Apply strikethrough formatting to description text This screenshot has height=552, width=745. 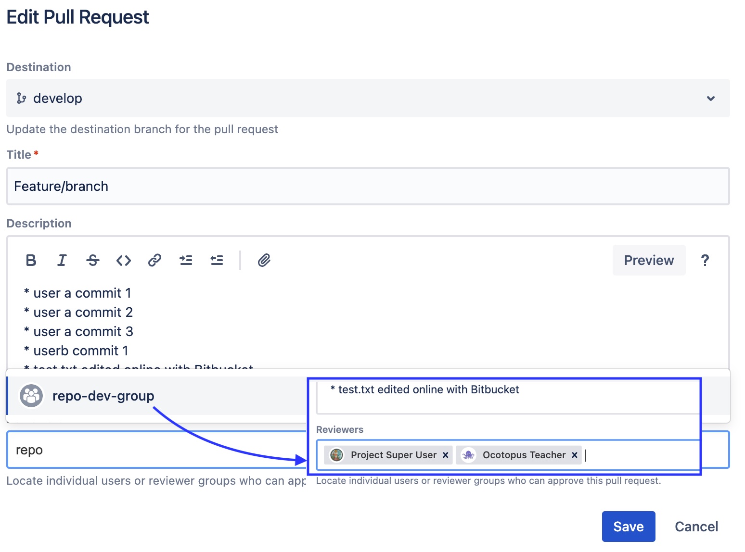tap(92, 260)
